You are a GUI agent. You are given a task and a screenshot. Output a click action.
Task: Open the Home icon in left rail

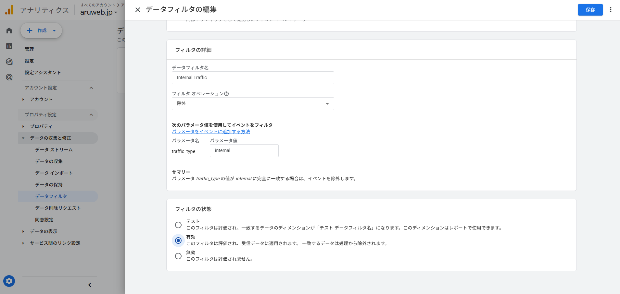pyautogui.click(x=9, y=30)
